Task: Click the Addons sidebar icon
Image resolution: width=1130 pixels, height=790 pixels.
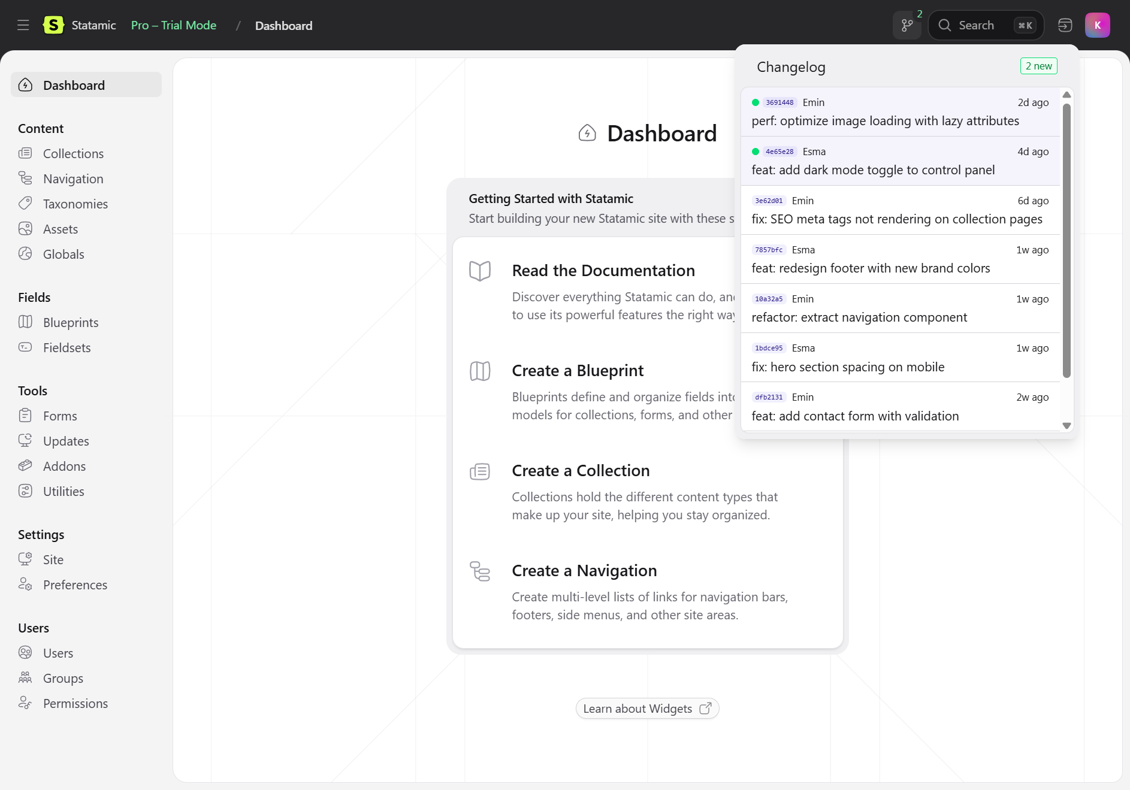Action: click(25, 466)
